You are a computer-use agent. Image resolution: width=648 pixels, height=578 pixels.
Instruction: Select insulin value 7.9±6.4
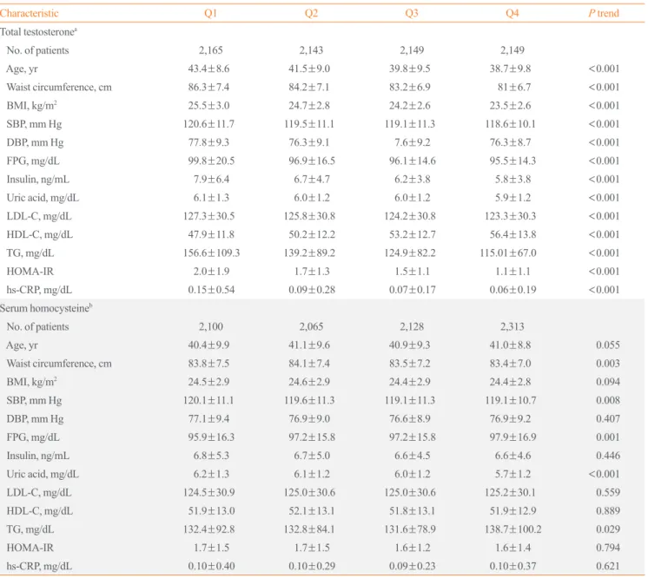coord(211,179)
